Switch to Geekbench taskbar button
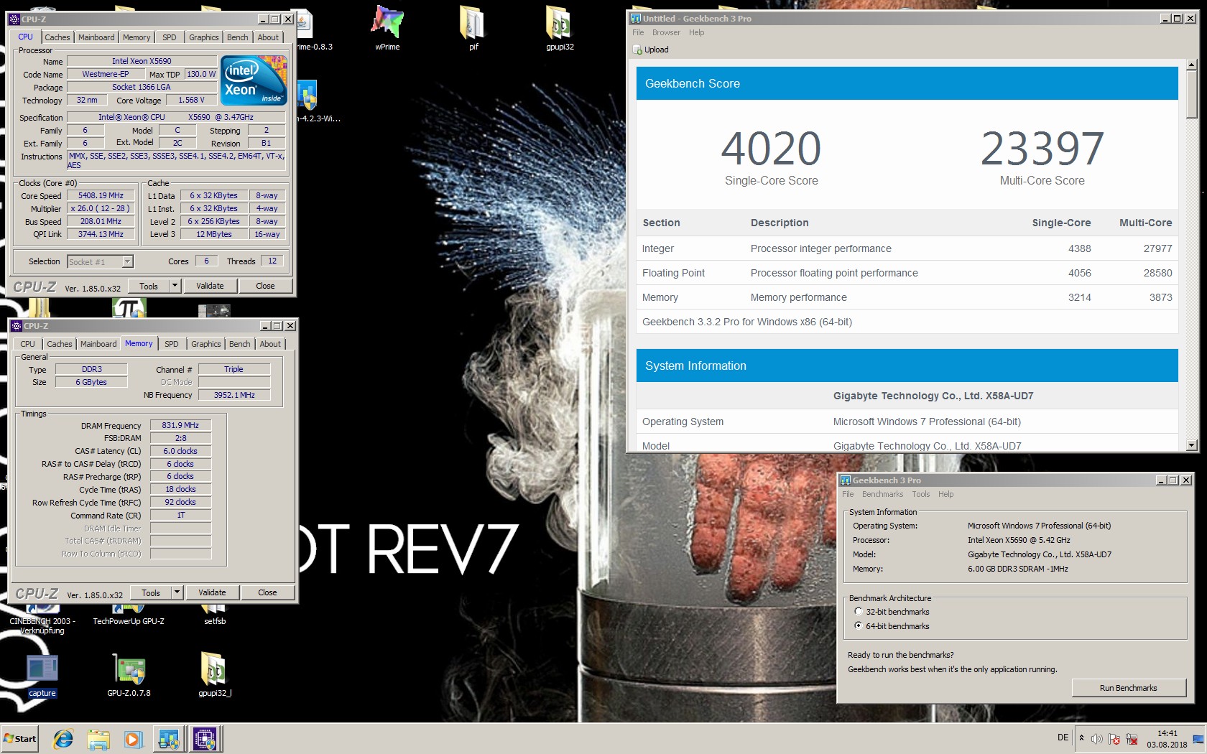Image resolution: width=1207 pixels, height=754 pixels. [169, 738]
